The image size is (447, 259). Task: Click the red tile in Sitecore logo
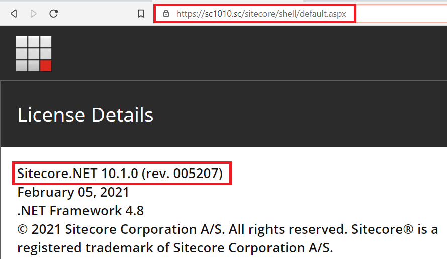pos(46,66)
